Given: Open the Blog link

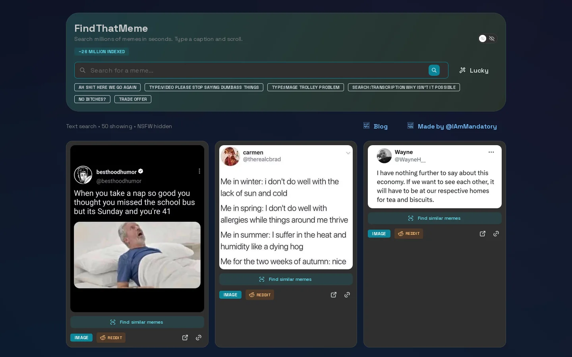Looking at the screenshot, I should 375,126.
